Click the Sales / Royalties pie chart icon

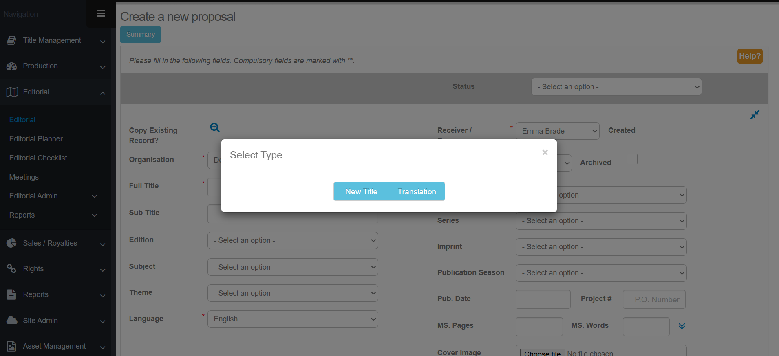12,243
